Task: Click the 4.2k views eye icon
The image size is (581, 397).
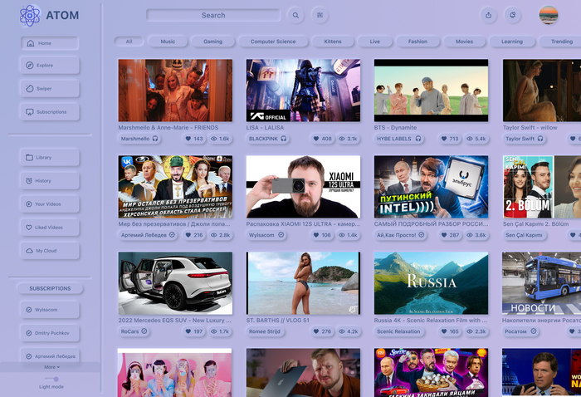Action: [x=342, y=331]
